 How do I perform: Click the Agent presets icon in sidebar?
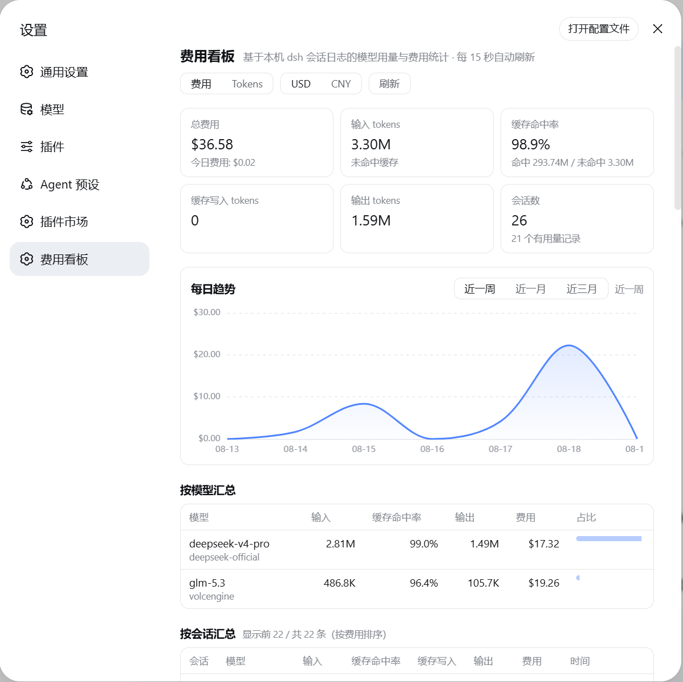[x=27, y=184]
